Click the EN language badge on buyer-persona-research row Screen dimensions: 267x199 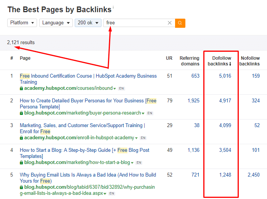click(x=150, y=113)
